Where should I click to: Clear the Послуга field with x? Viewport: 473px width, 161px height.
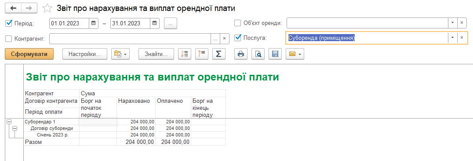pyautogui.click(x=462, y=38)
